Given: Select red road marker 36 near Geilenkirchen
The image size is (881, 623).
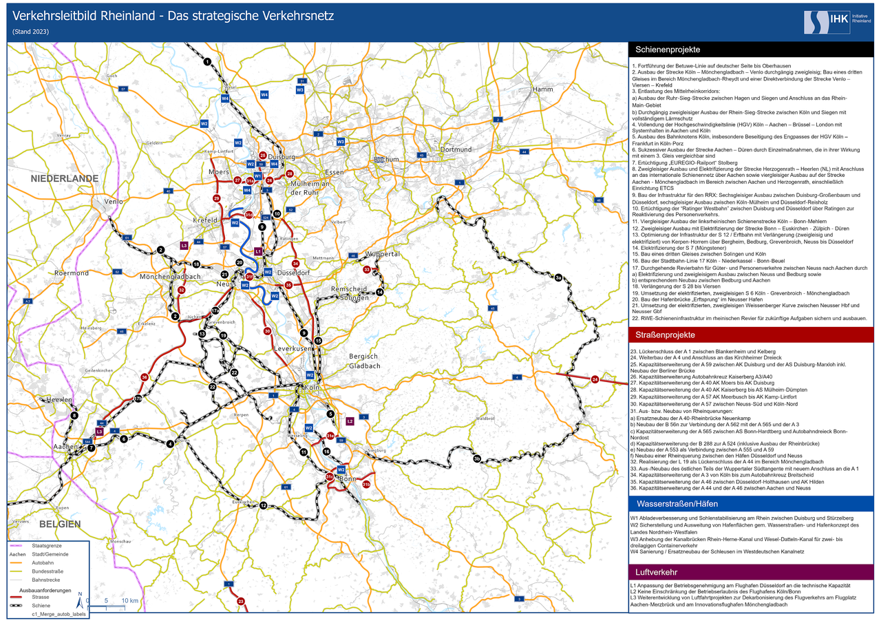Looking at the screenshot, I should pos(144,377).
